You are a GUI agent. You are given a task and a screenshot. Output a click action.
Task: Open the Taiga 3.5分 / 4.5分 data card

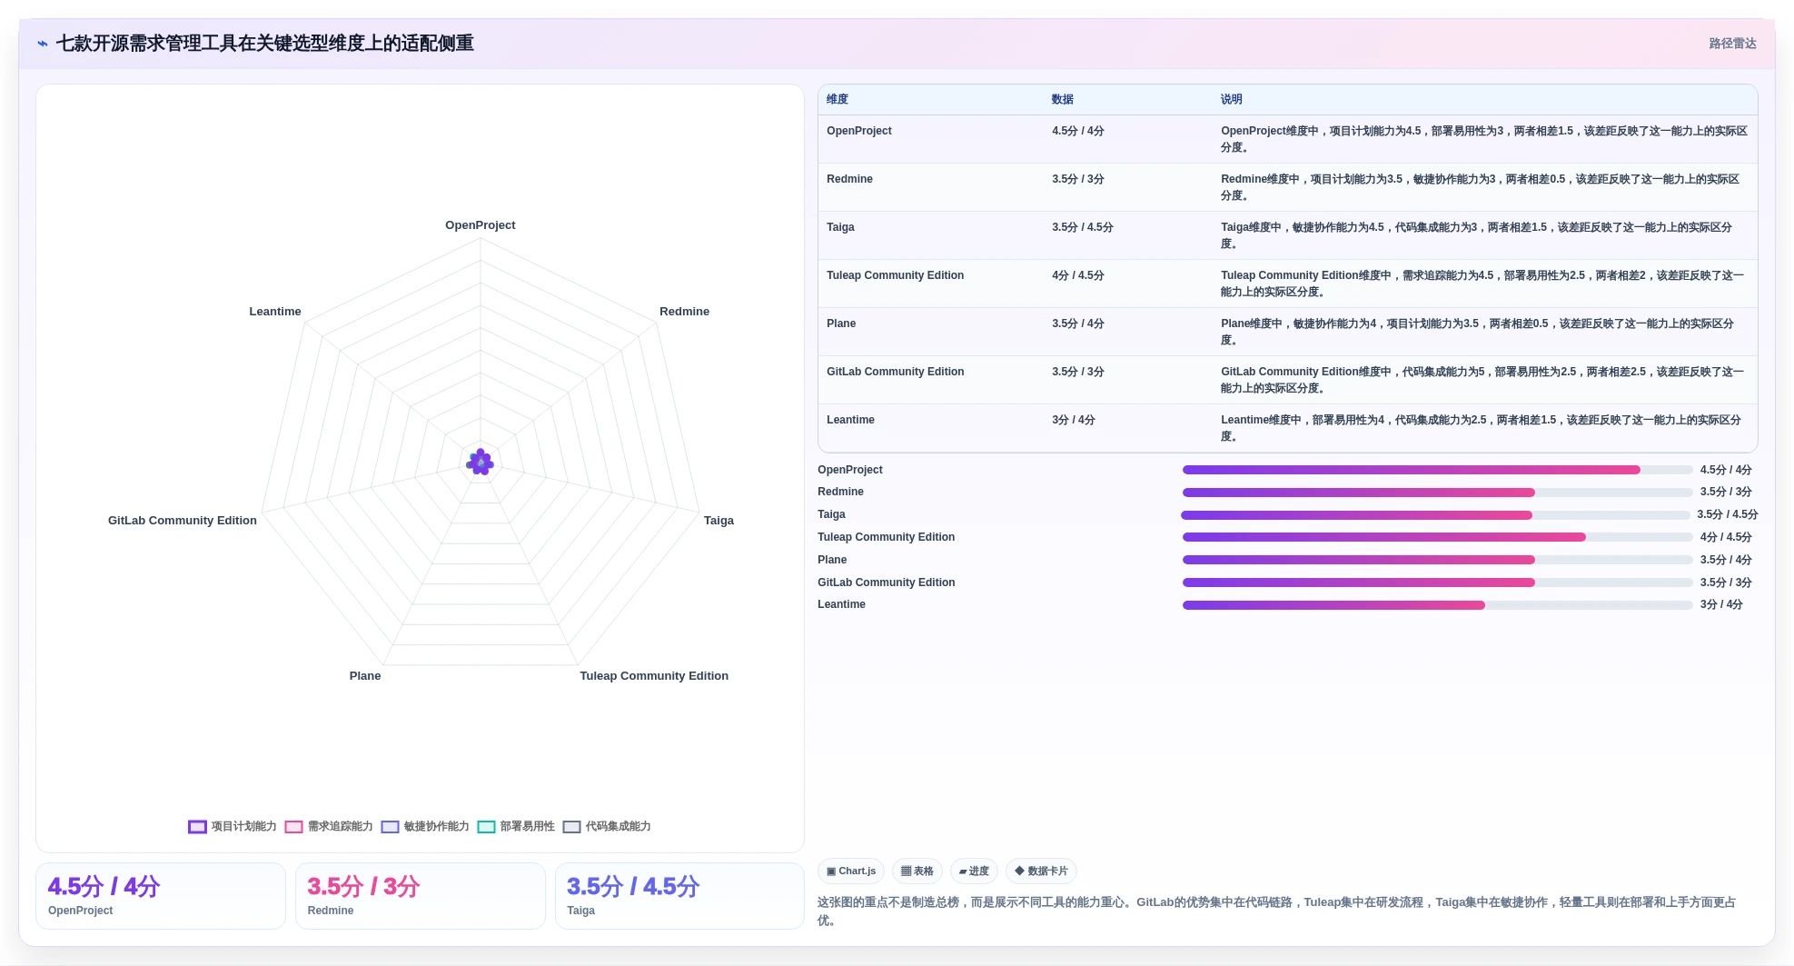pyautogui.click(x=679, y=896)
